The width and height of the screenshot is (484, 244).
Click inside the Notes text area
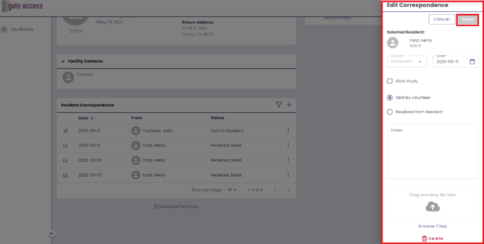[433, 152]
